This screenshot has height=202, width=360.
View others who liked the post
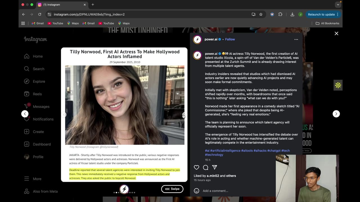pos(231,176)
